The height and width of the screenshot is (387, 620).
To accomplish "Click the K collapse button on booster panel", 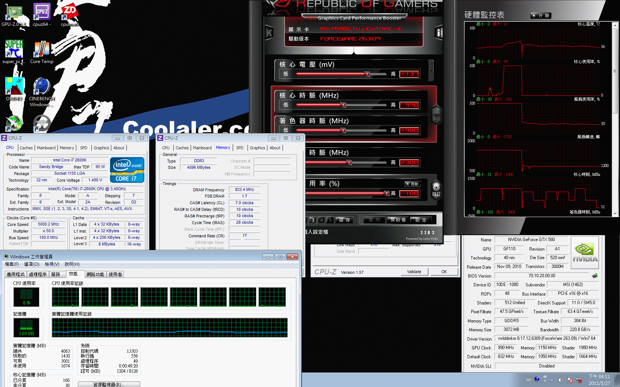I will click(x=269, y=33).
